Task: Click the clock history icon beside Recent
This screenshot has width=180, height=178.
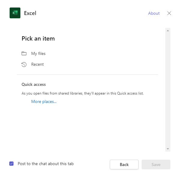Action: (x=24, y=65)
